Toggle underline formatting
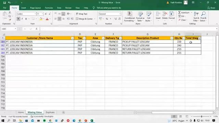Image resolution: width=219 pixels, height=123 pixels. [x=26, y=19]
